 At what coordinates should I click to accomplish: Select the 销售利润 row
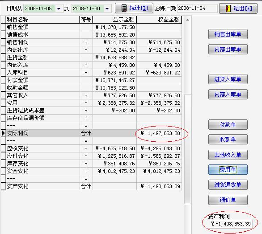[x=91, y=42]
